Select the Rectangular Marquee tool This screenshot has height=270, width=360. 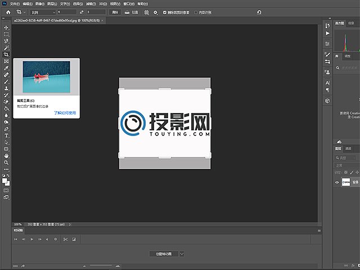pos(6,34)
